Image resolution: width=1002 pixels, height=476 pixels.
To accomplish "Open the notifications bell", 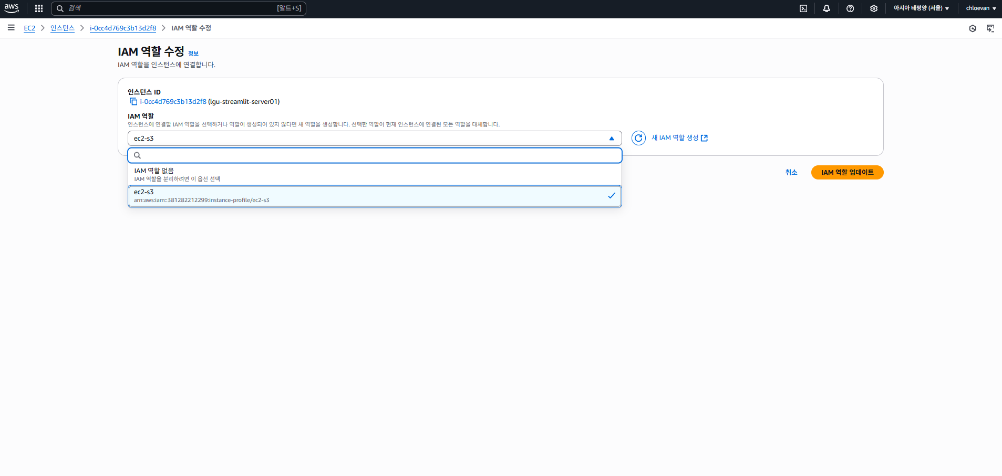I will (827, 8).
